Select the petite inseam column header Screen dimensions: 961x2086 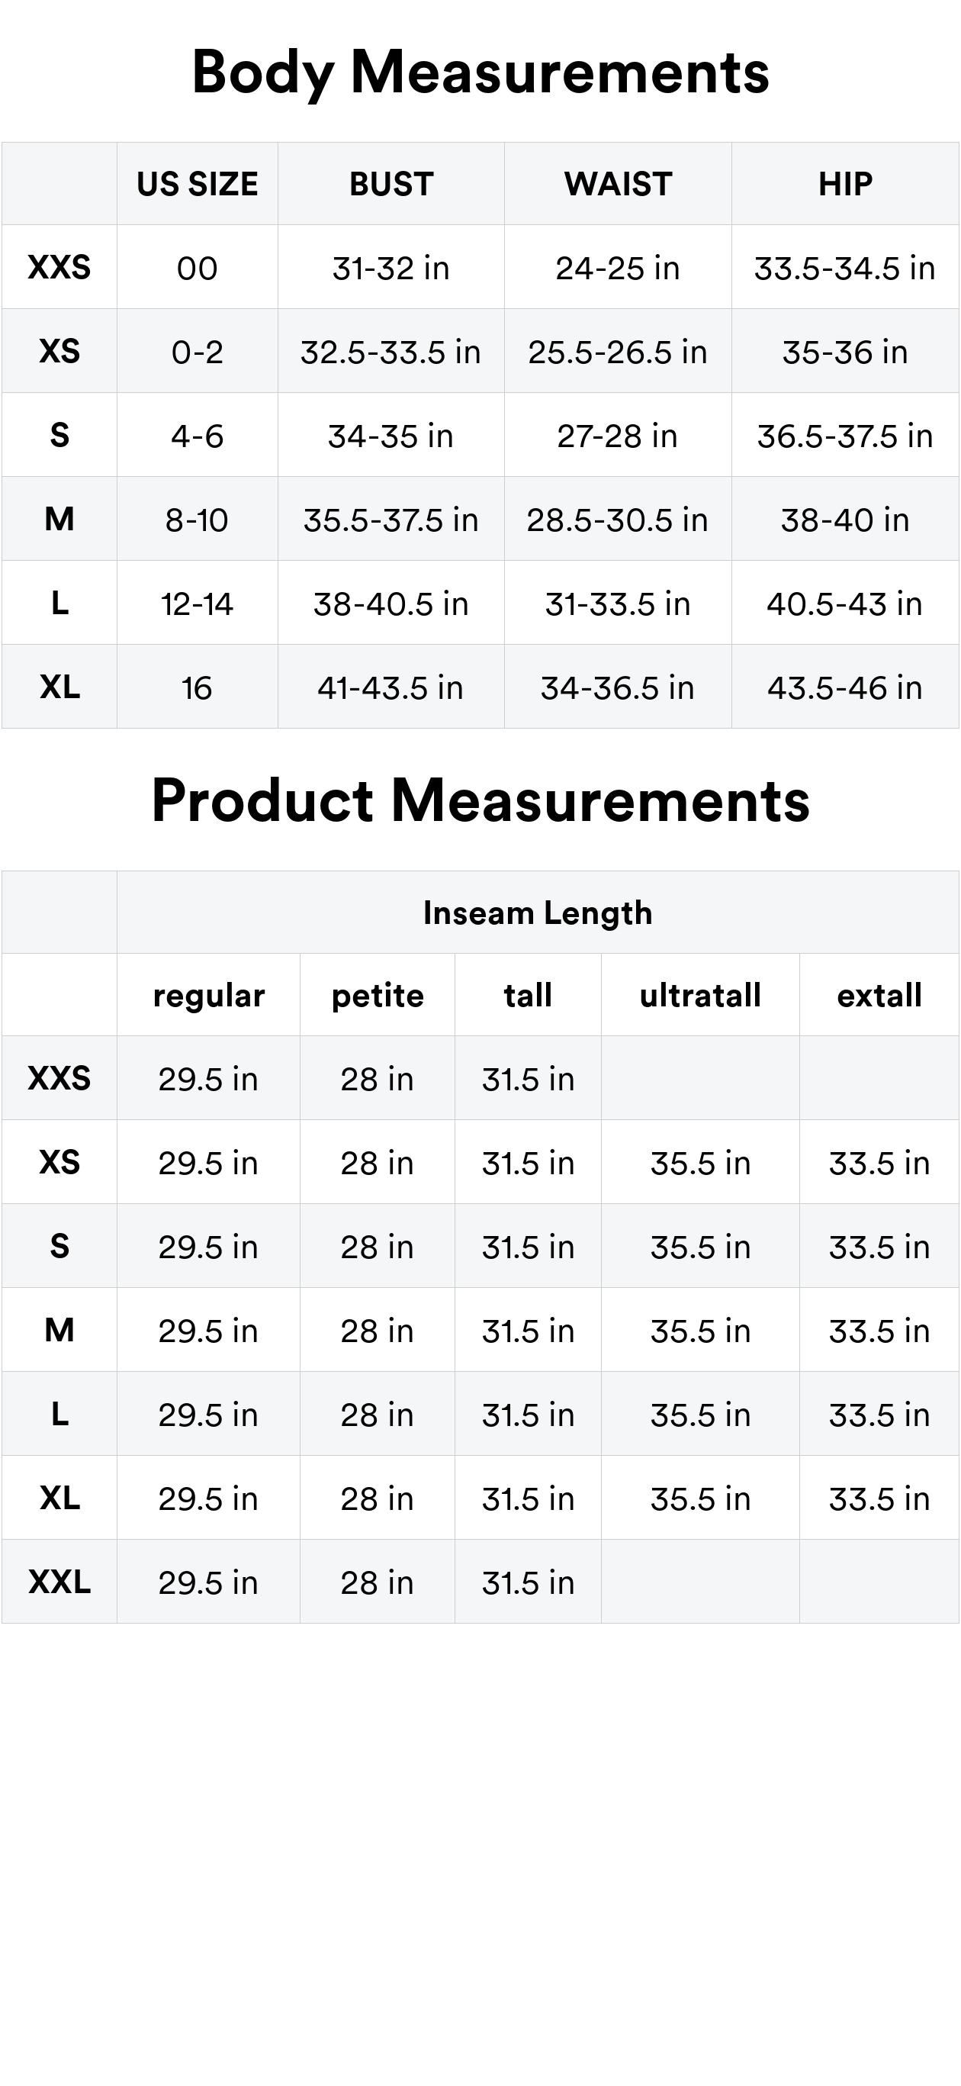[378, 995]
